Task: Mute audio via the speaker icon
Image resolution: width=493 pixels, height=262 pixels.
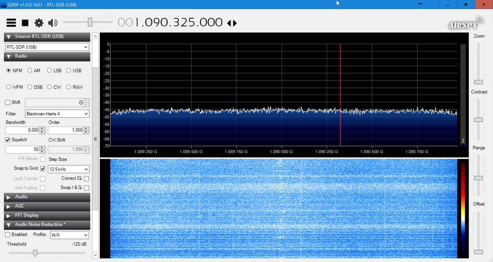Action: tap(53, 23)
